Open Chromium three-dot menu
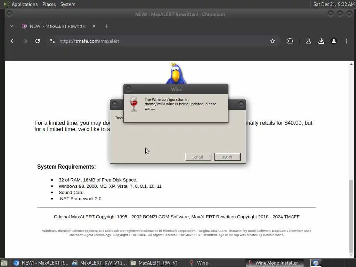The image size is (356, 267). pos(346,41)
